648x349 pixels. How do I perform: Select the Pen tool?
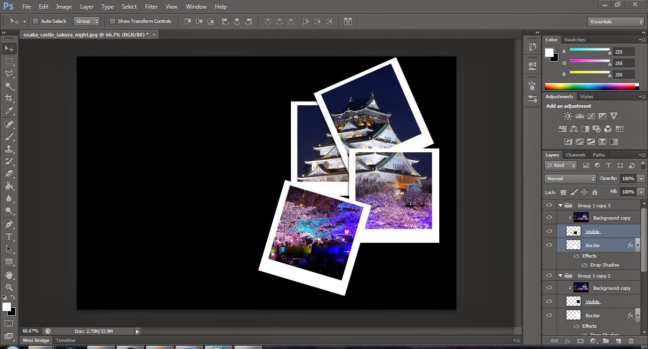pos(9,224)
